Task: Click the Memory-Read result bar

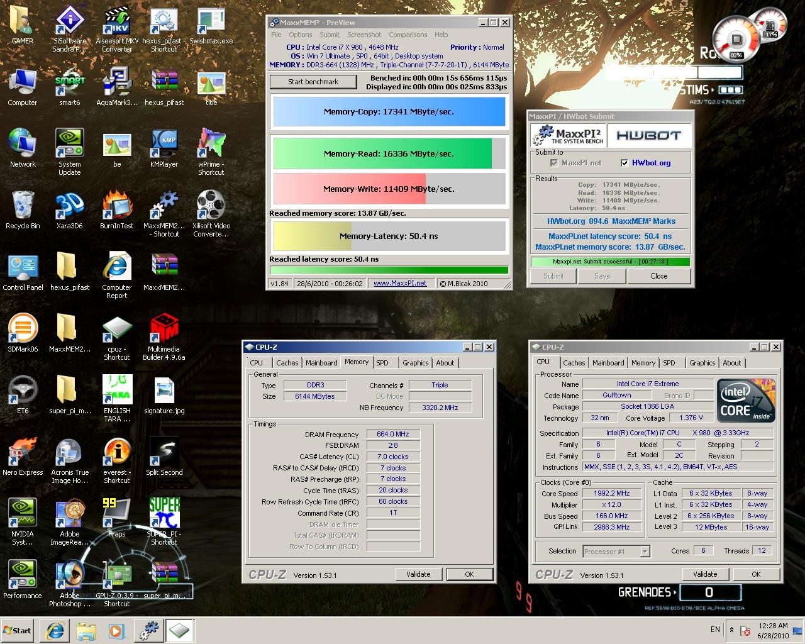Action: coord(389,153)
